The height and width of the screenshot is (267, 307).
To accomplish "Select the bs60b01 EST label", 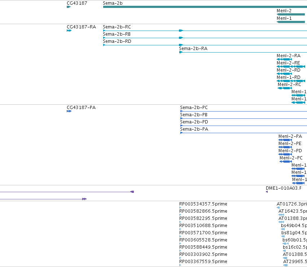I will pos(295,240).
